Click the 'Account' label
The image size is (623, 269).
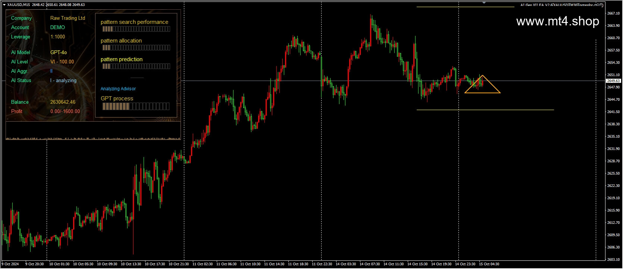click(x=20, y=27)
